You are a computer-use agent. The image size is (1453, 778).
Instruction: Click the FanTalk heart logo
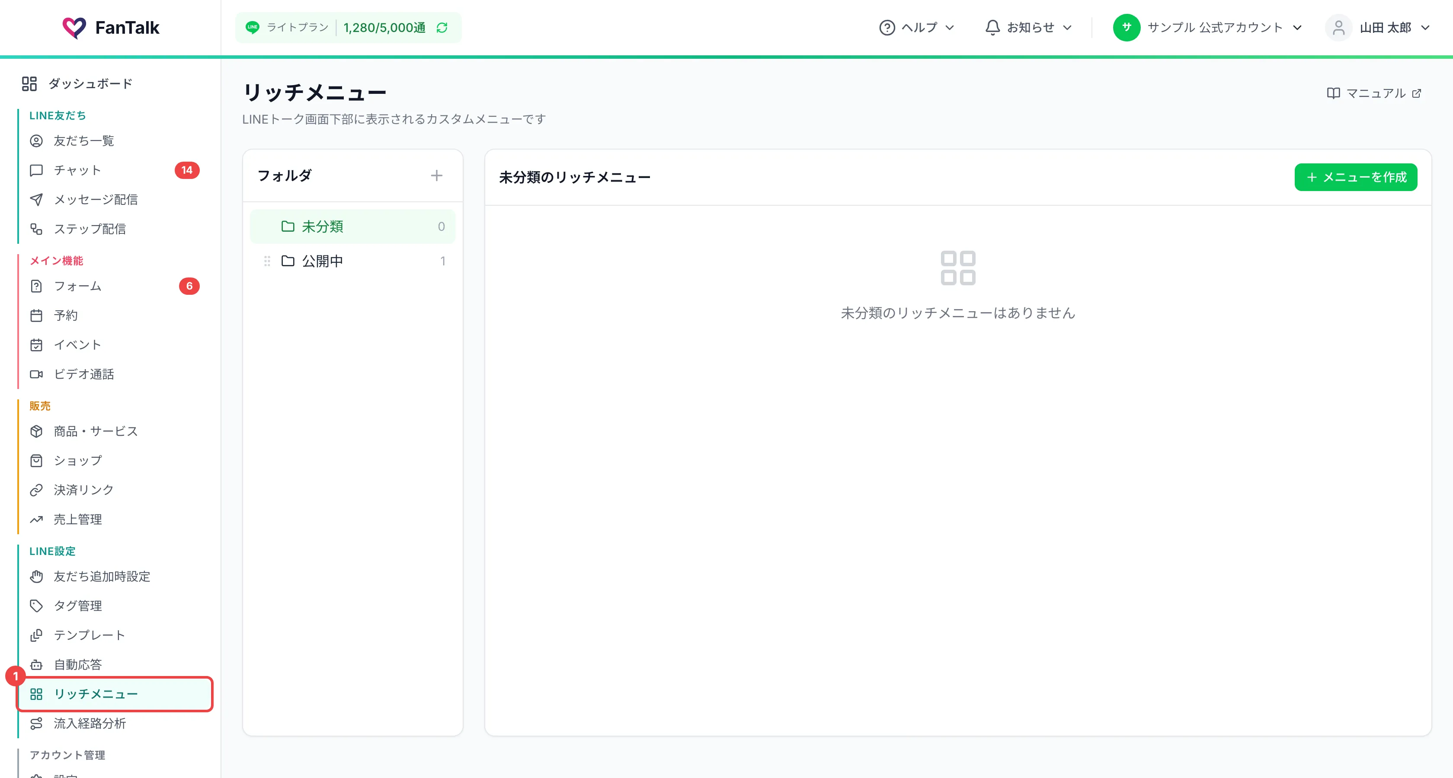point(74,27)
